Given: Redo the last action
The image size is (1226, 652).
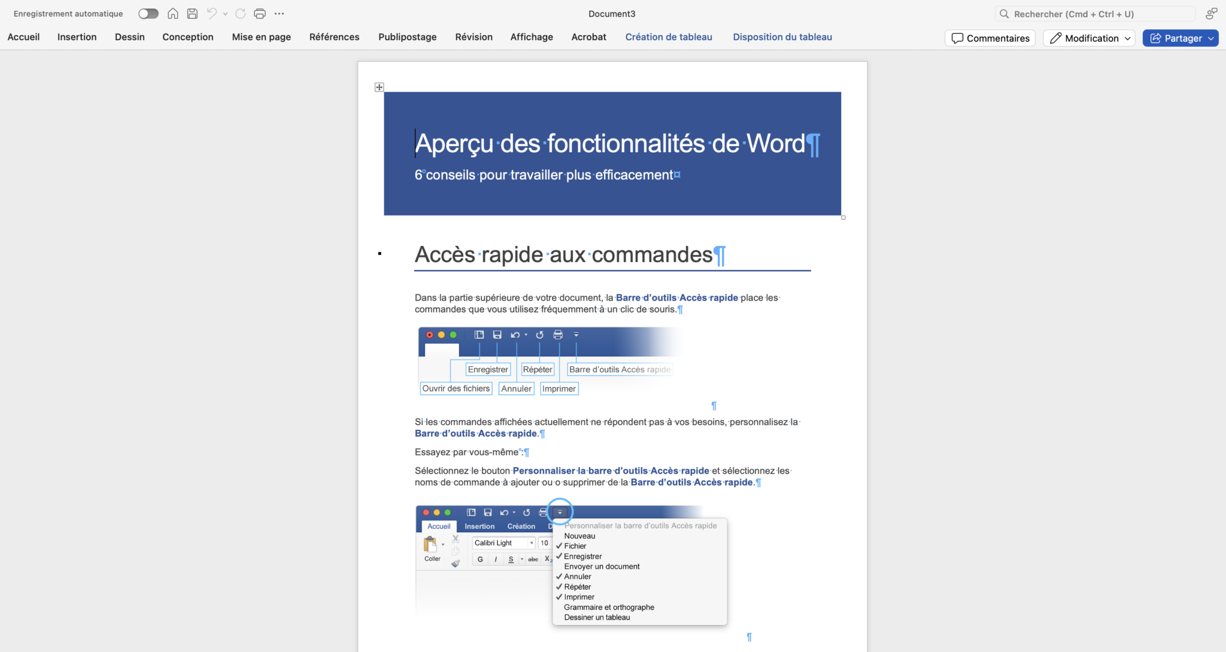Looking at the screenshot, I should click(x=241, y=13).
